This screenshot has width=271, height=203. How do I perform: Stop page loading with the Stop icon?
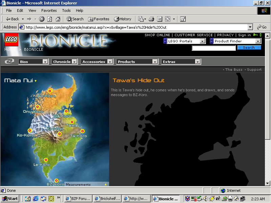pos(42,19)
